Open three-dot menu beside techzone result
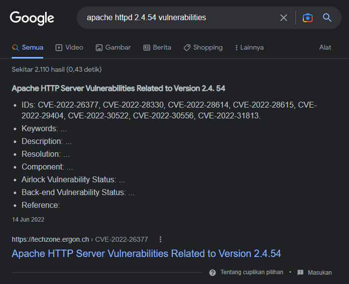Screen dimensions: 349x284 click(161, 239)
